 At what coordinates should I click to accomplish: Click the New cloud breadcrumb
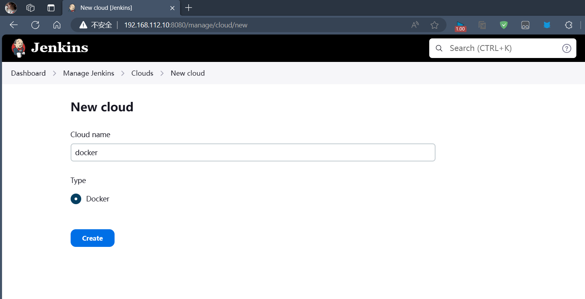click(188, 73)
